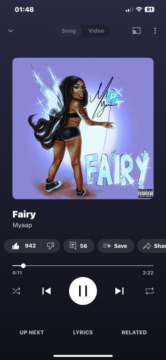Skip to the next track

(x=119, y=291)
